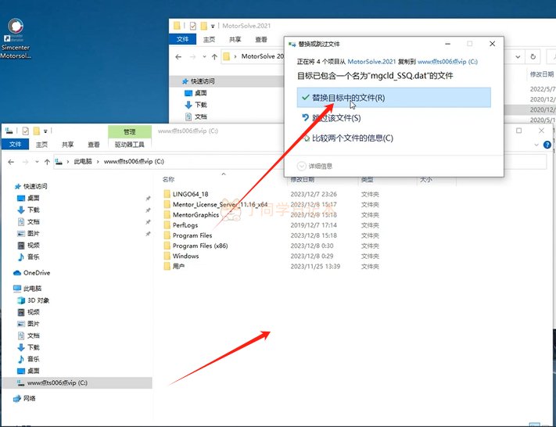
Task: Open the LINGO64_18 folder
Action: (190, 194)
